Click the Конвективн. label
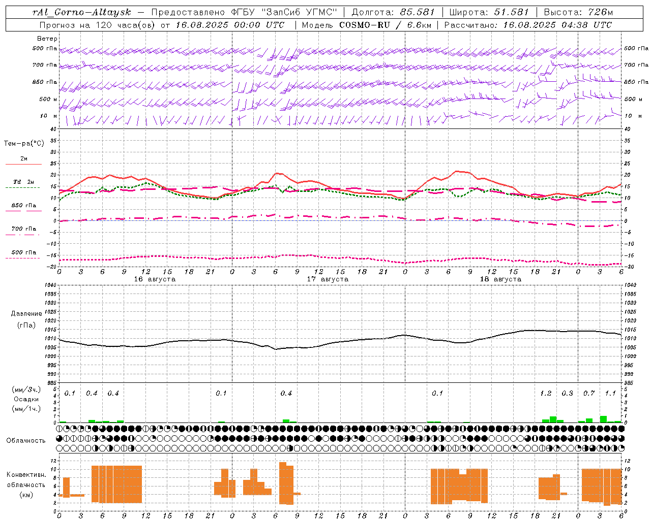The height and width of the screenshot is (520, 651). click(26, 475)
